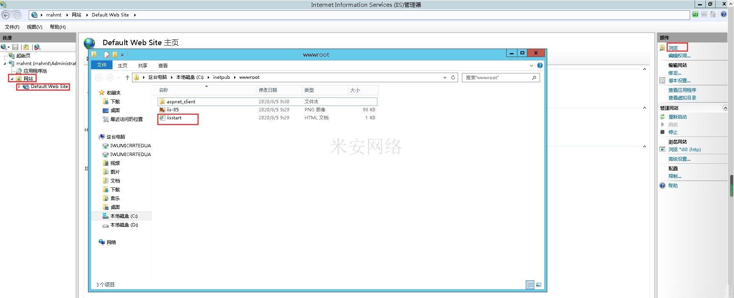Switch to details view icon in Explorer status bar
Viewport: 734px width, 298px height.
[530, 285]
